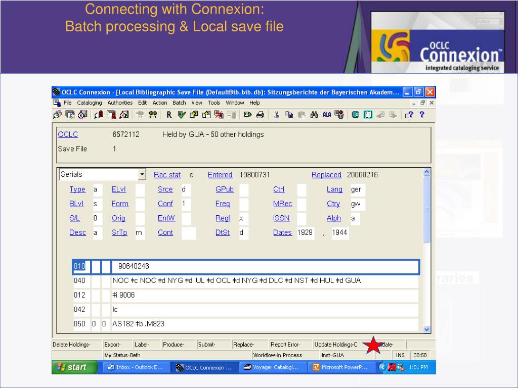Click the second Dates box containing 1944
Viewport: 518px width, 388px height.
[340, 232]
